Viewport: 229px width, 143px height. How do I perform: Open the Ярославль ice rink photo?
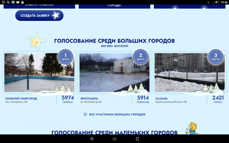pos(114,73)
